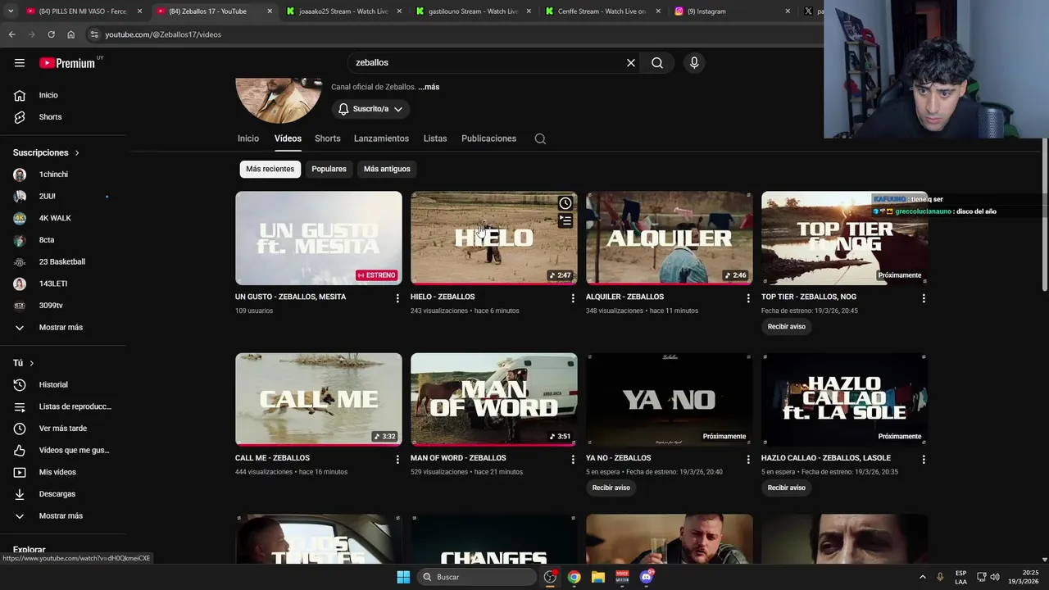The image size is (1049, 590).
Task: Start voice search with microphone icon
Action: (x=694, y=63)
